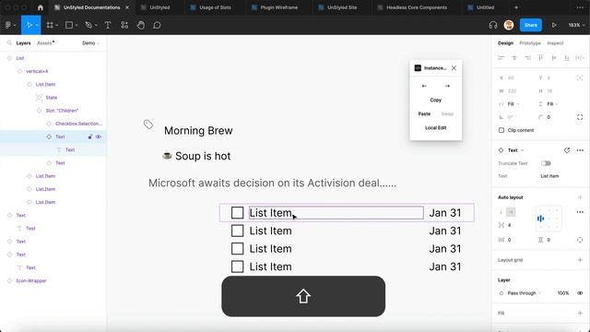Select the Frame tool
This screenshot has height=332, width=590.
click(x=50, y=25)
